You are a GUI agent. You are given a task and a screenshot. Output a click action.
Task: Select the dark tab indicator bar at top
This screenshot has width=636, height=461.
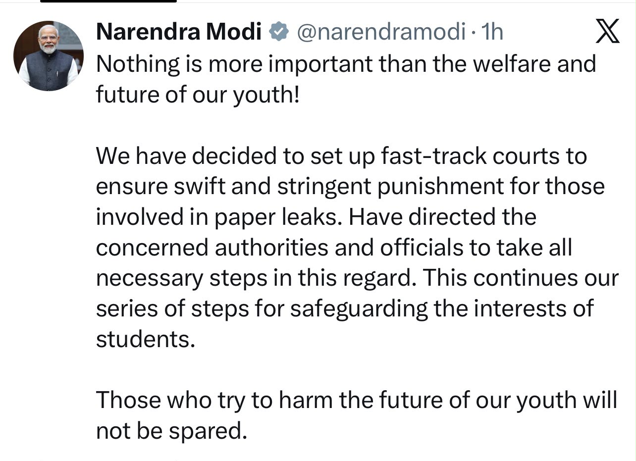[108, 1]
